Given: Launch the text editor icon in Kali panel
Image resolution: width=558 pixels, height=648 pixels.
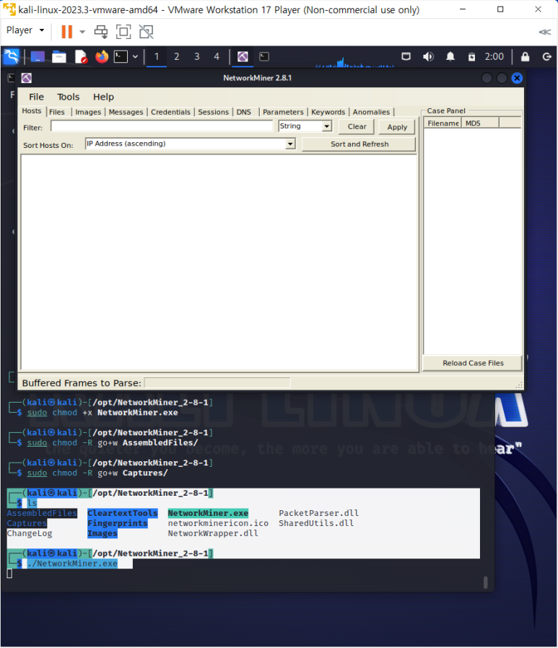Looking at the screenshot, I should point(81,56).
